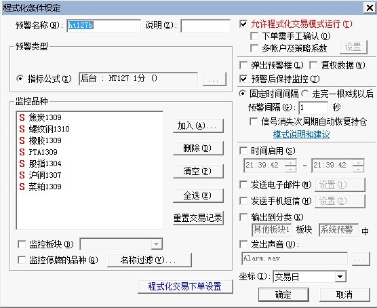Toggle 允许程式化交易模式运行 checkbox
The width and height of the screenshot is (377, 308).
click(243, 24)
